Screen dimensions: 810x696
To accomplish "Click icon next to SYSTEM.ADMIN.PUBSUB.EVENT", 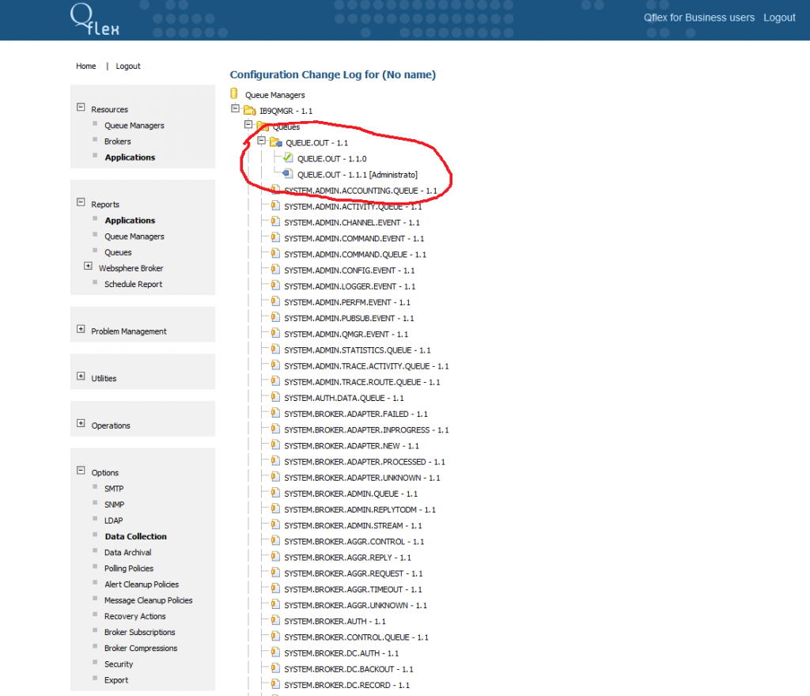I will pyautogui.click(x=275, y=317).
